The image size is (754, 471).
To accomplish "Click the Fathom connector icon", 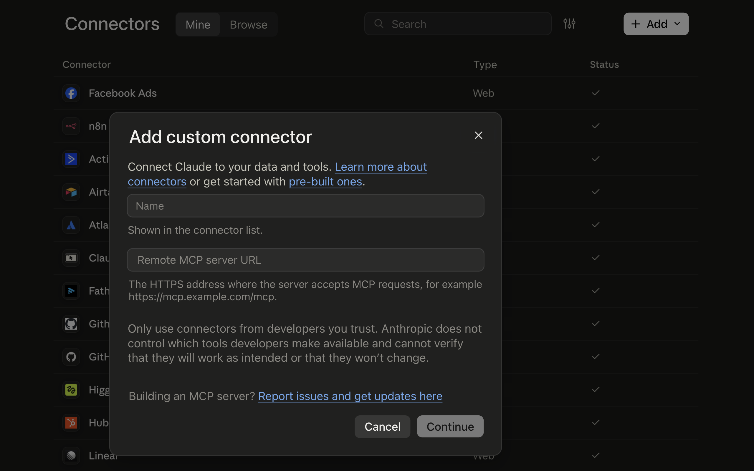I will click(71, 291).
